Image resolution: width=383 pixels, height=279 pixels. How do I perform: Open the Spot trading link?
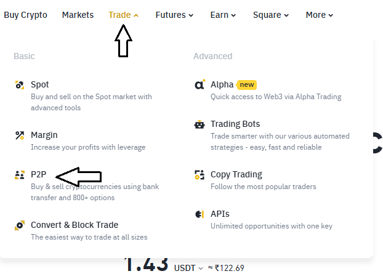(x=40, y=84)
